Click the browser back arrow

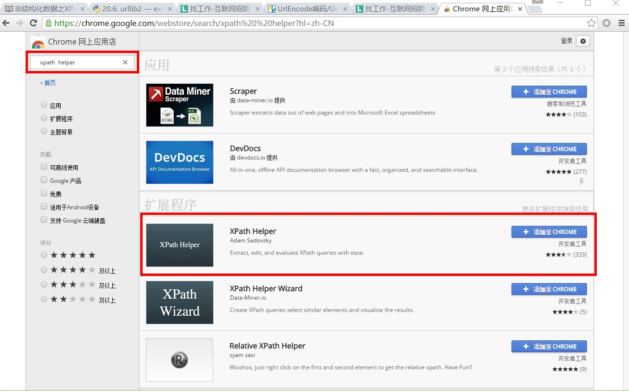pos(7,23)
